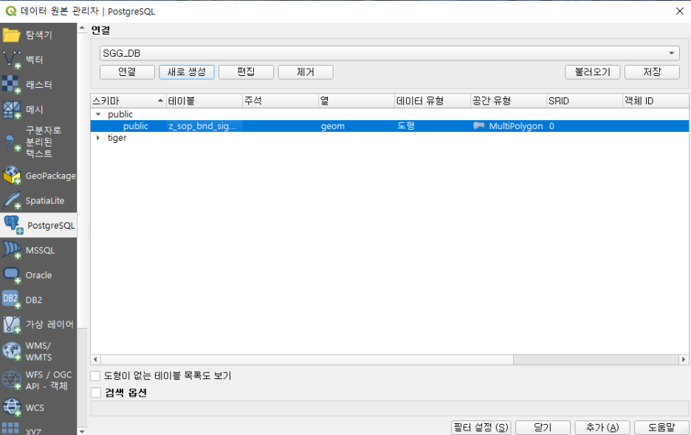Select the 벡터 vector source icon
This screenshot has height=435, width=691.
tap(12, 60)
